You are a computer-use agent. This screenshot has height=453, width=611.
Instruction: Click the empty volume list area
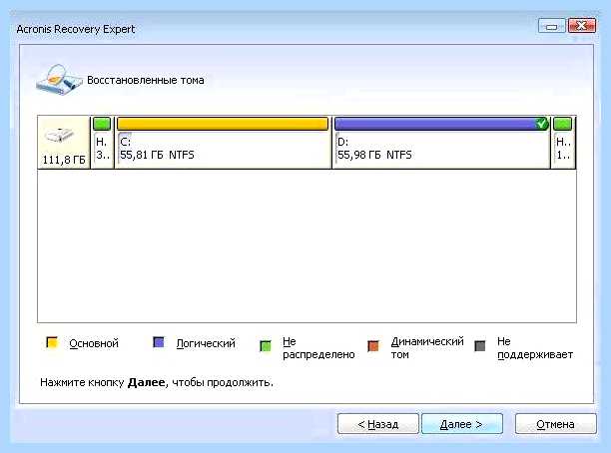pos(306,245)
